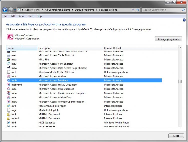Click the .mau file icon
This screenshot has width=188, height=142.
(x=9, y=59)
